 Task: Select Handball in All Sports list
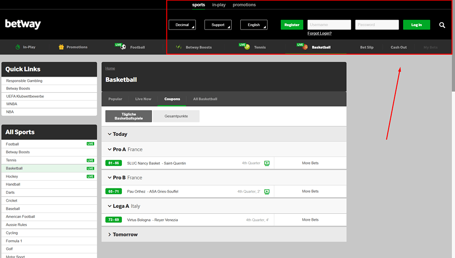49,184
